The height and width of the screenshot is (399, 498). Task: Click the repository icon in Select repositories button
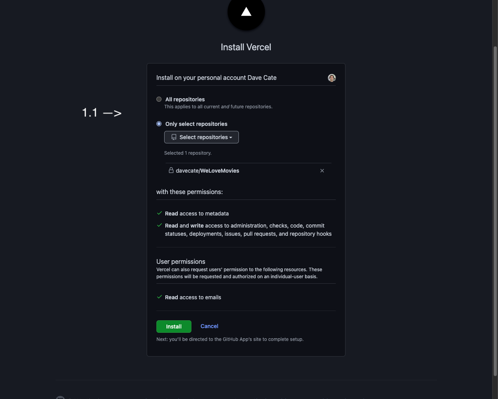[x=173, y=137]
